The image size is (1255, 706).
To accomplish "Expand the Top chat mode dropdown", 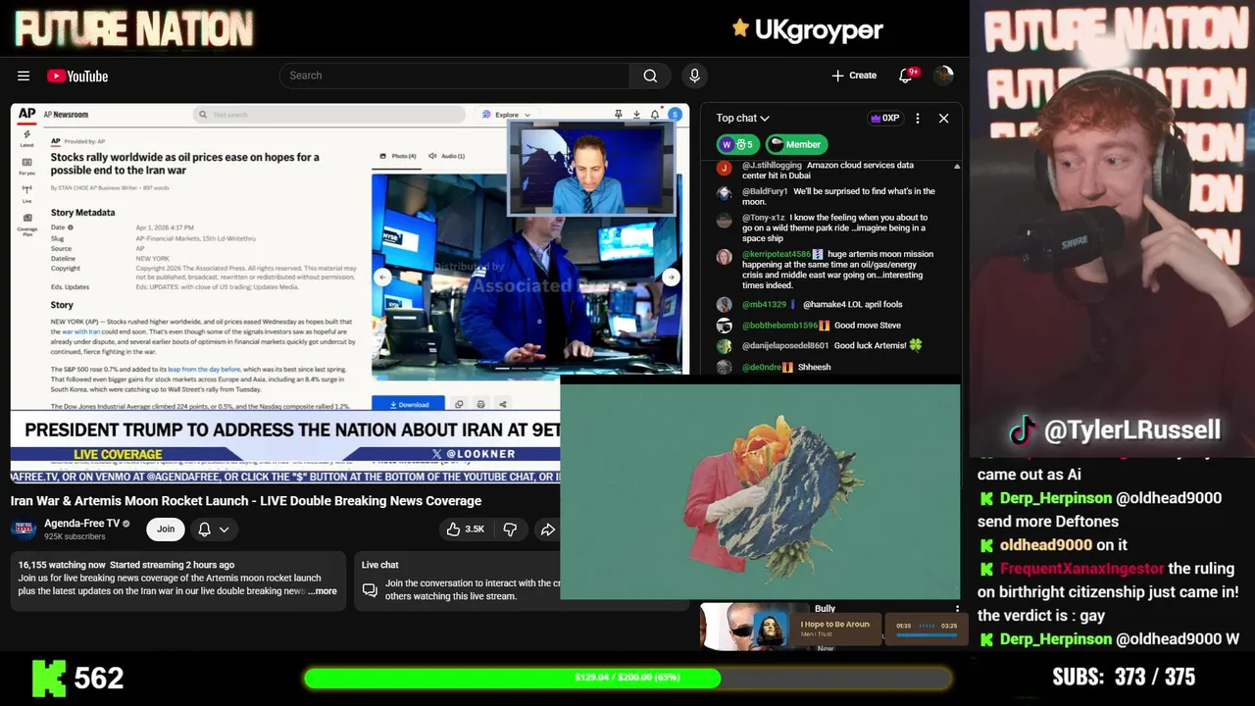I will pyautogui.click(x=742, y=118).
